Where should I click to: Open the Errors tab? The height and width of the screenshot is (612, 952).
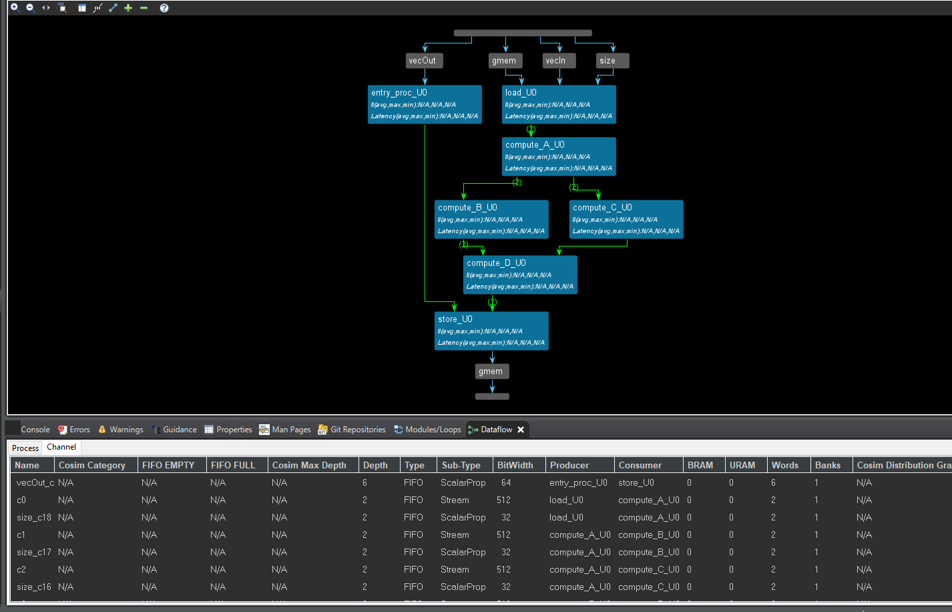point(73,430)
